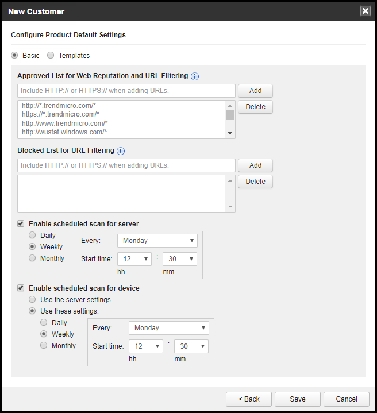Select the Basic radio option
The height and width of the screenshot is (413, 377).
coord(15,56)
